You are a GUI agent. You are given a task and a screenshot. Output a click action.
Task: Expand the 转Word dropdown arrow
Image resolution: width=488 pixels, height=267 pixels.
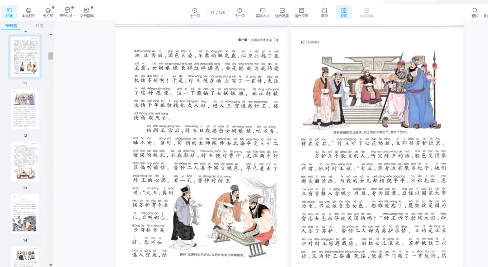click(x=74, y=15)
